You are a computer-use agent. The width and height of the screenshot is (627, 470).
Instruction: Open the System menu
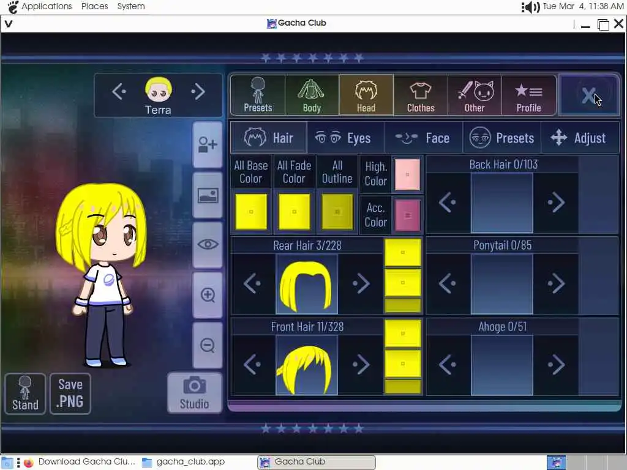(131, 6)
